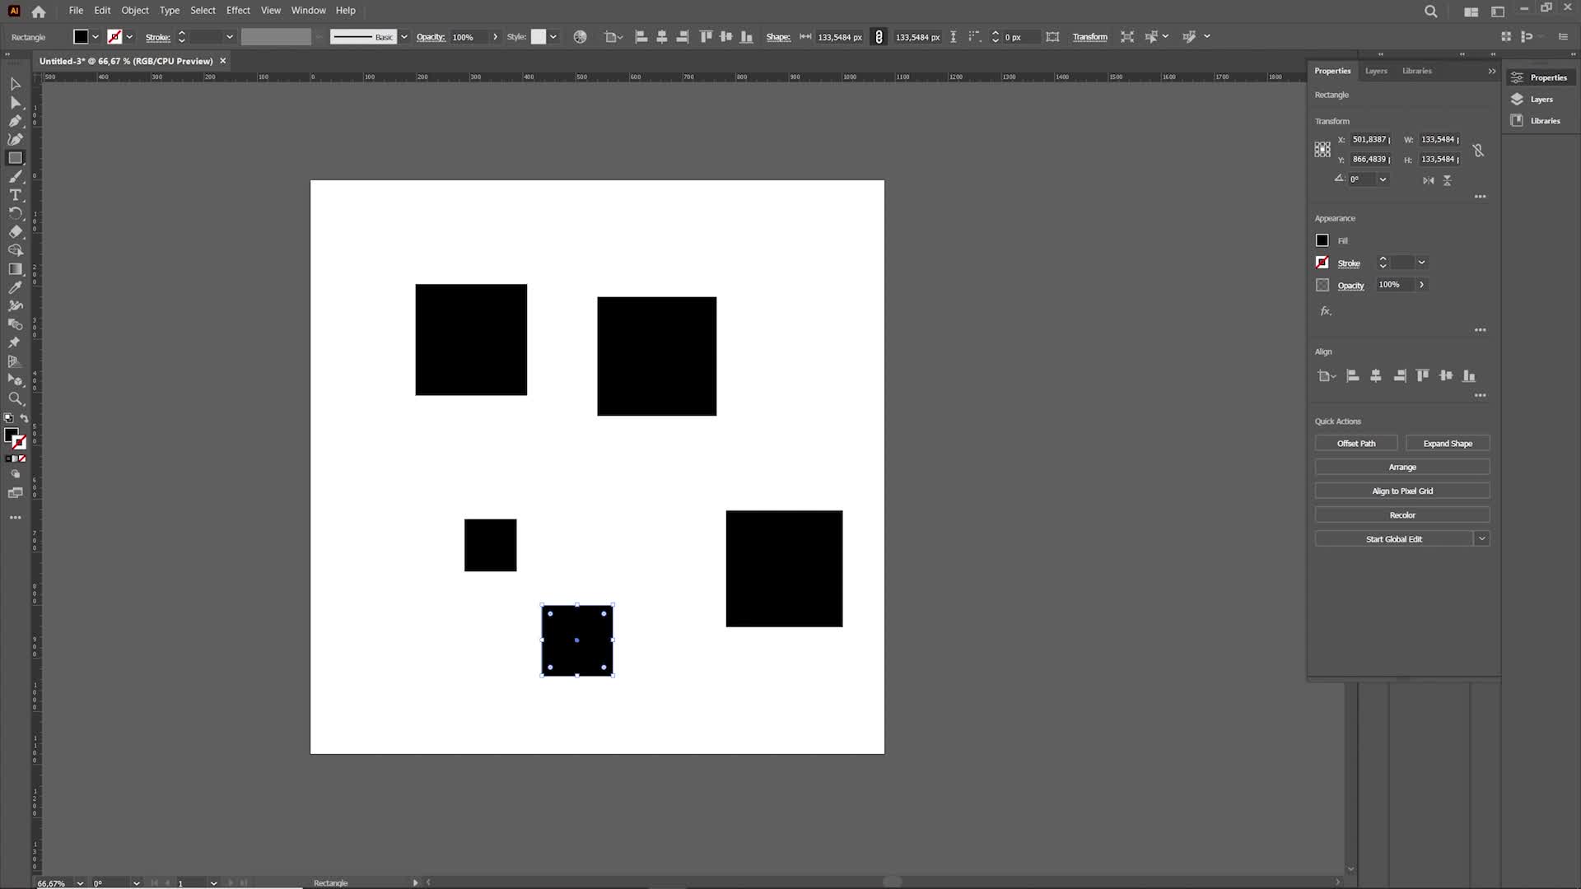Click the Recolor button

tap(1401, 514)
